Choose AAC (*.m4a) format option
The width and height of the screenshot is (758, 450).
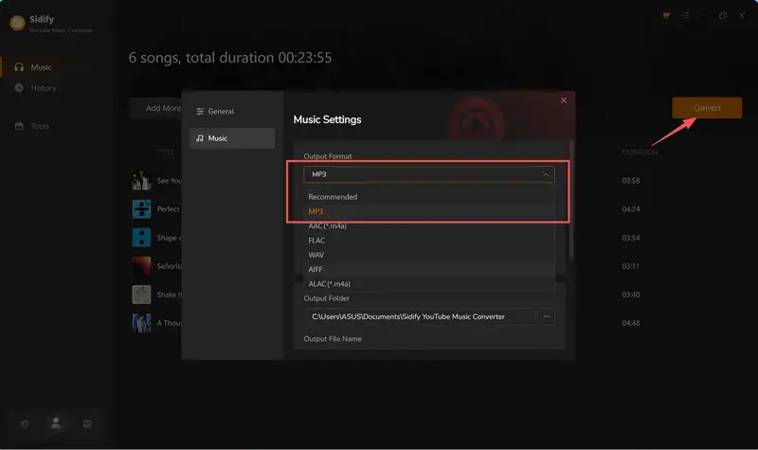click(x=429, y=225)
